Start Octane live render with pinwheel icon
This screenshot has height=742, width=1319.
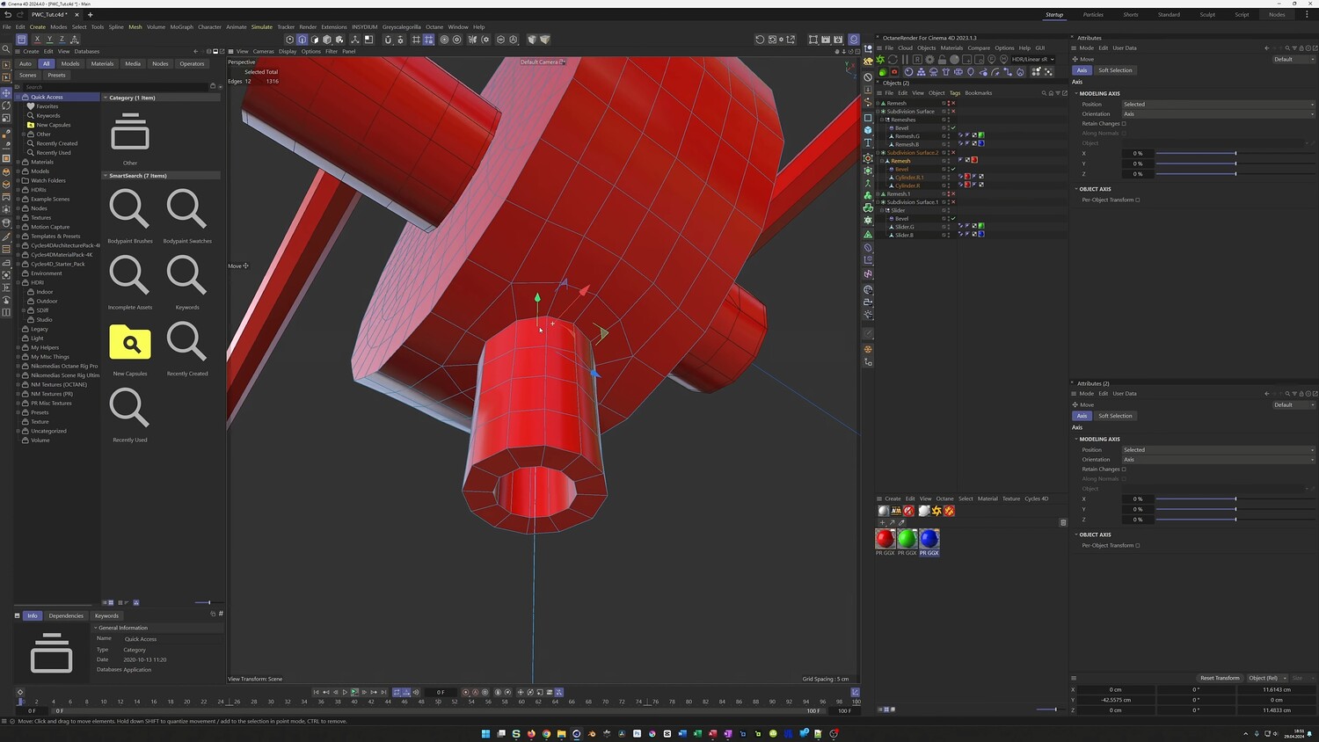click(x=881, y=60)
